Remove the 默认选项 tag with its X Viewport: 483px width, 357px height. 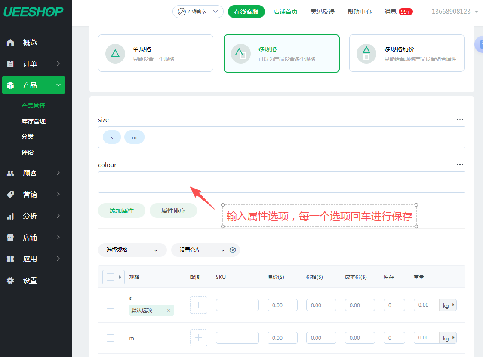point(169,310)
